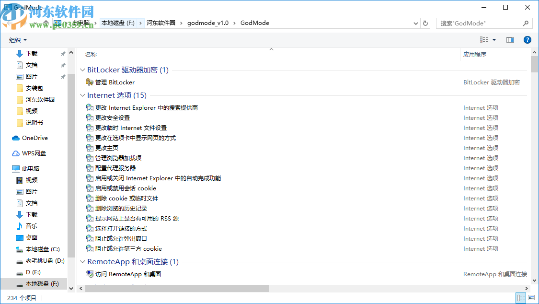Pin-toggle the 文档 quick access item
The height and width of the screenshot is (304, 539).
pyautogui.click(x=62, y=65)
